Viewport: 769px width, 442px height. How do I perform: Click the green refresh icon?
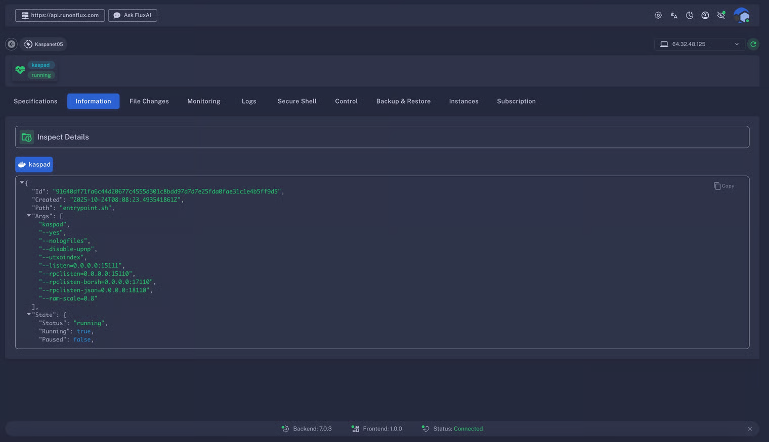point(753,44)
